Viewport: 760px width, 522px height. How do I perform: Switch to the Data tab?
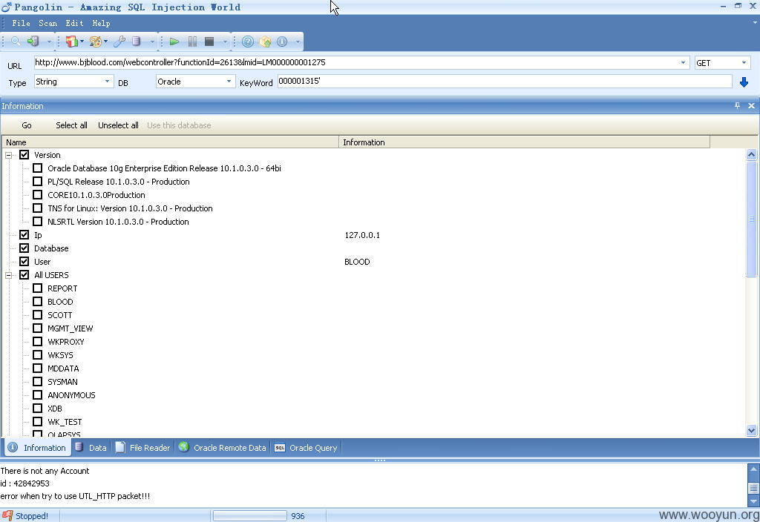91,447
